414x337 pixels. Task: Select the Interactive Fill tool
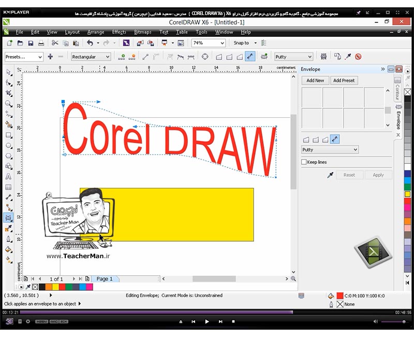pos(8,260)
